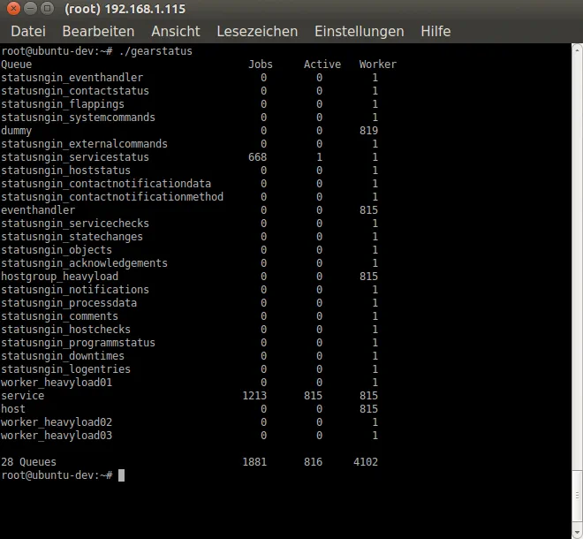
Task: Click the statusngin_comments queue name
Action: point(59,316)
